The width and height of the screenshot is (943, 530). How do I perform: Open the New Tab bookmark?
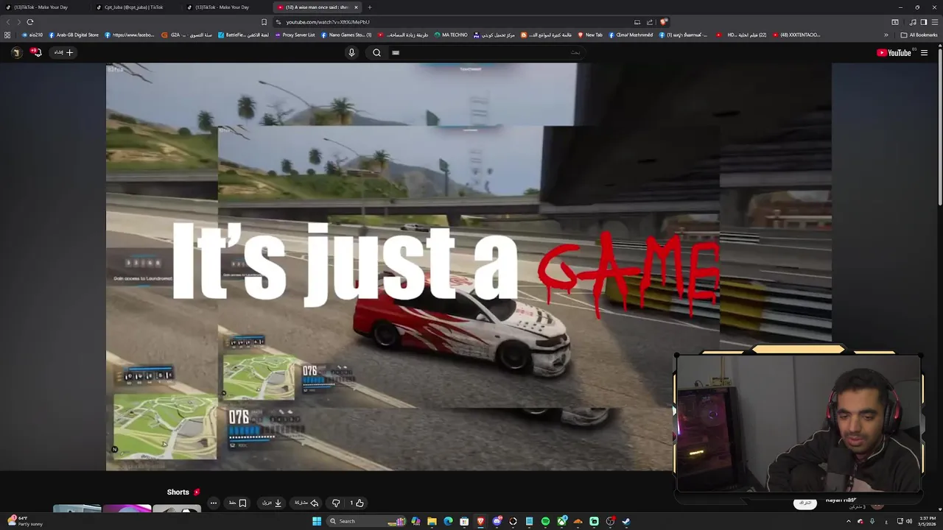(x=590, y=35)
